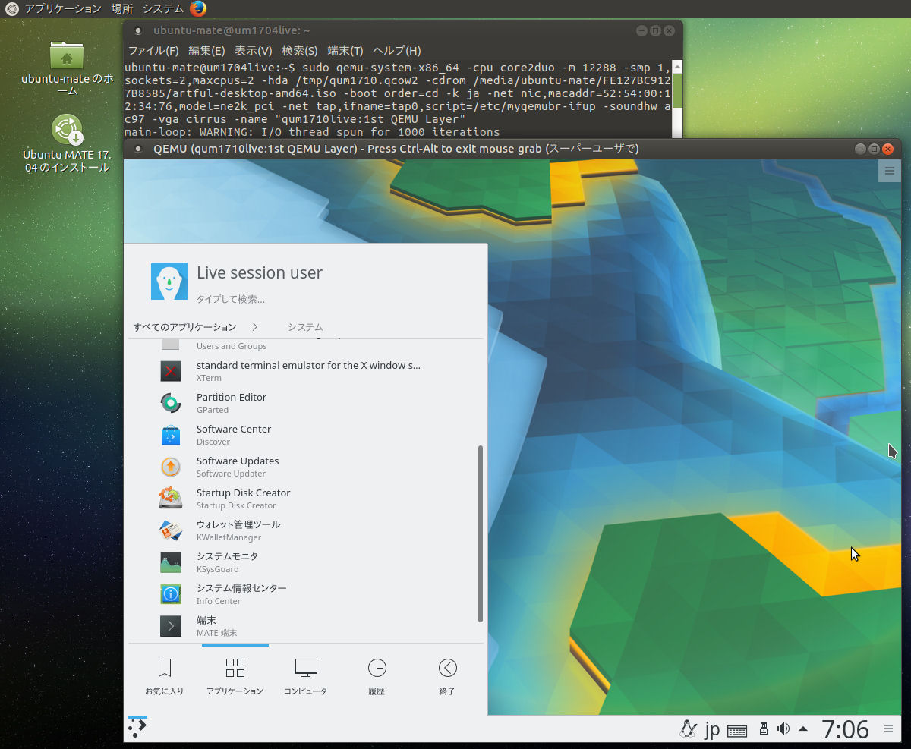Click Partition Editor text label
Screen dimensions: 911x749
(232, 397)
